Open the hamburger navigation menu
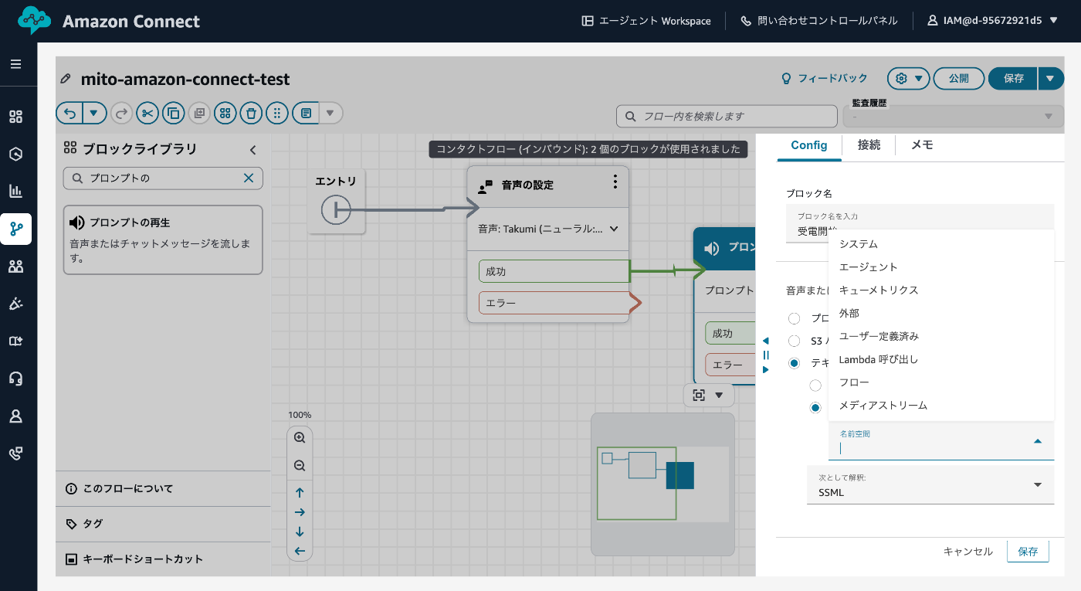This screenshot has height=591, width=1081. point(15,64)
